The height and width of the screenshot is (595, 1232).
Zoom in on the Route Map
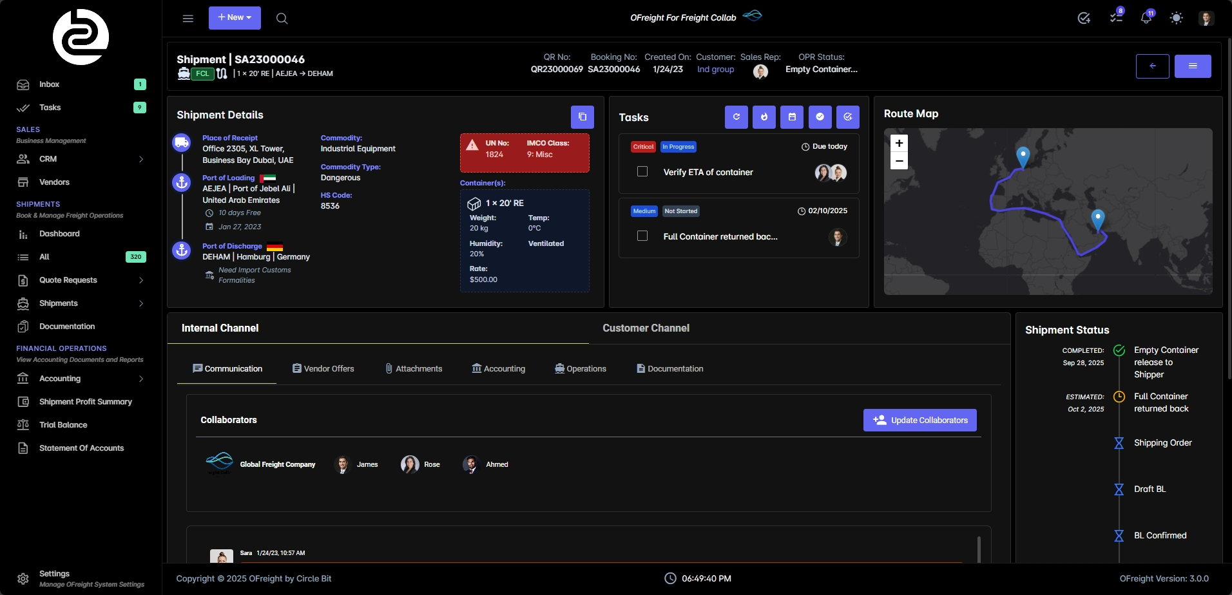[899, 143]
